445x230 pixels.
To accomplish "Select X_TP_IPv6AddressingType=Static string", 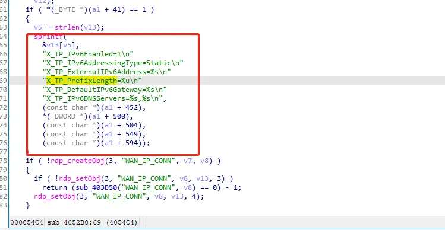I will pyautogui.click(x=113, y=63).
